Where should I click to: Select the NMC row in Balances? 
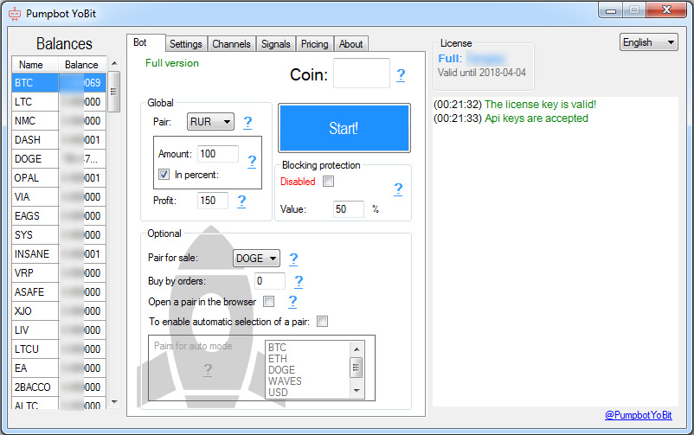[60, 121]
